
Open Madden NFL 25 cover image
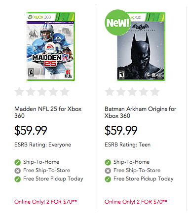[x=51, y=46]
